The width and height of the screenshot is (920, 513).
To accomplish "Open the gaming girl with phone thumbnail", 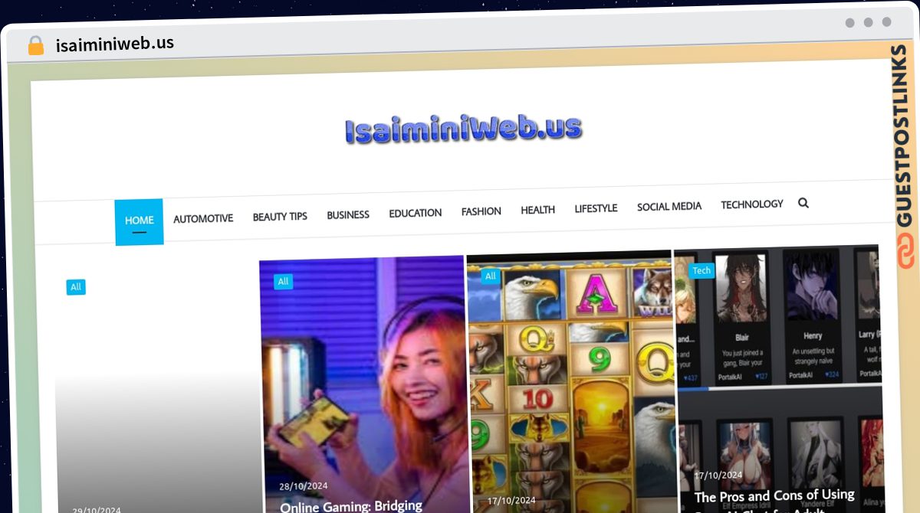I will [364, 383].
